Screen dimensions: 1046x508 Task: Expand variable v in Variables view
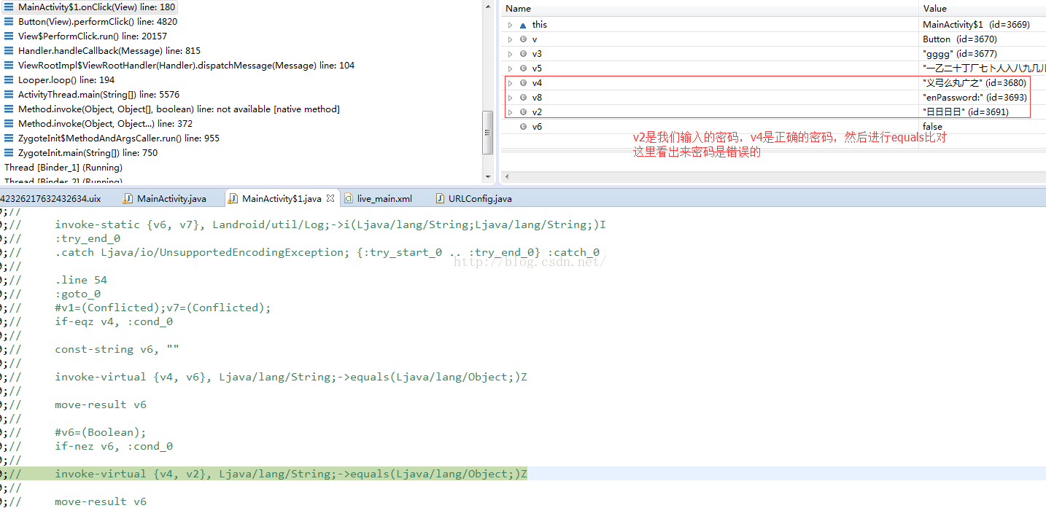click(511, 39)
